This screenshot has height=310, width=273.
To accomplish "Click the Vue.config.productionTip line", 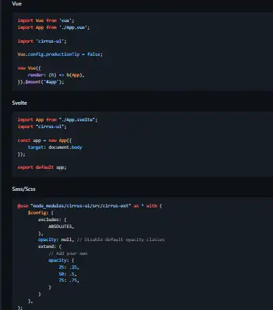I will click(60, 54).
